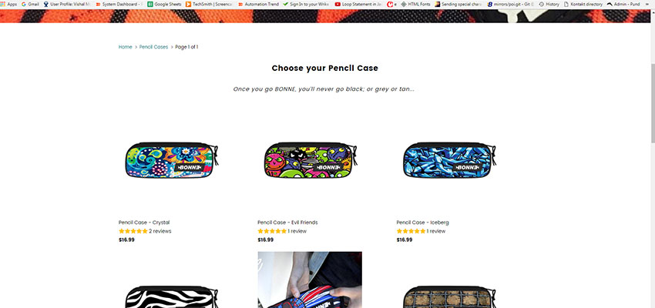Screen dimensions: 655x308
Task: Select the Crystal pencil case image
Action: (x=172, y=160)
